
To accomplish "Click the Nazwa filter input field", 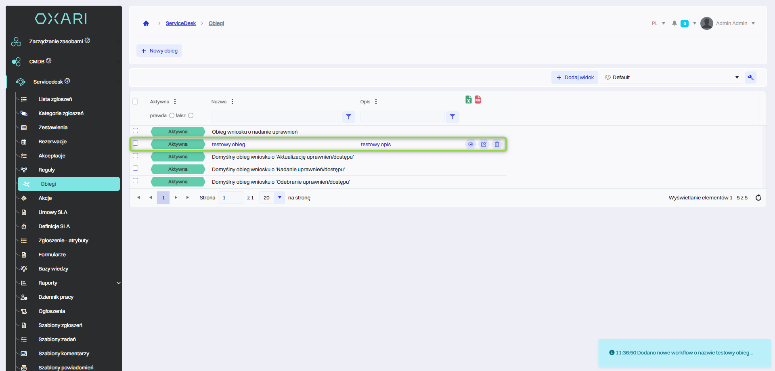I will 276,117.
